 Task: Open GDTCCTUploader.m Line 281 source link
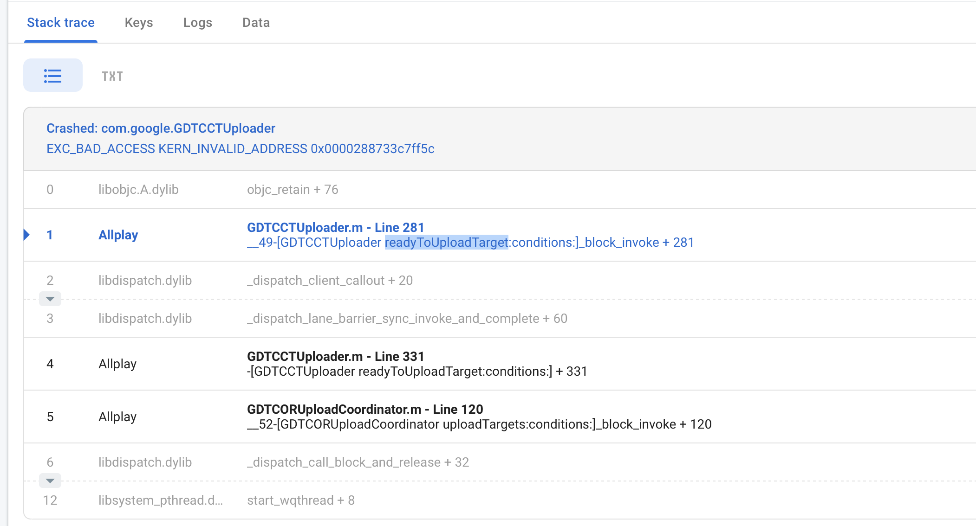tap(335, 227)
